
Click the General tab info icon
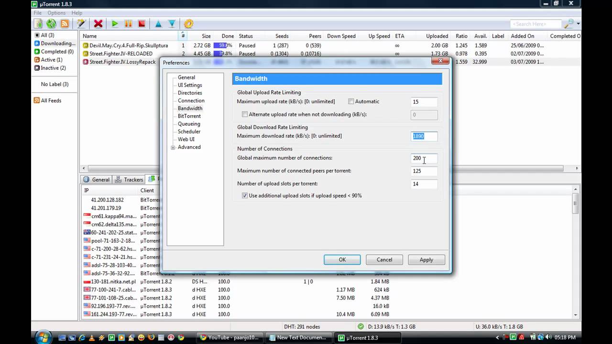86,180
